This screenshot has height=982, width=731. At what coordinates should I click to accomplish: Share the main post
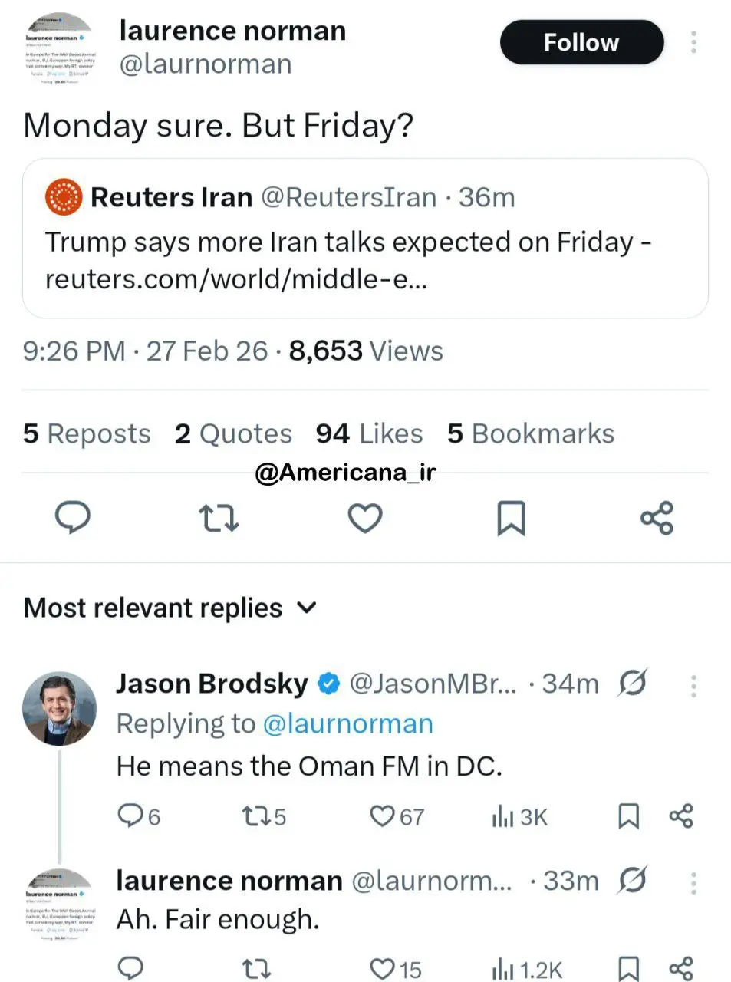click(x=657, y=518)
